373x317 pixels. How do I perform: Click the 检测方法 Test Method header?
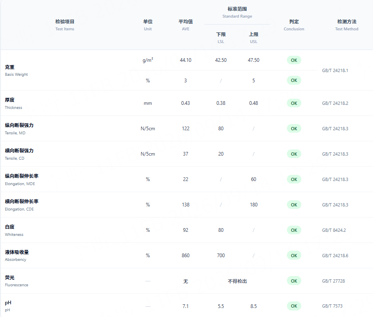click(x=347, y=25)
